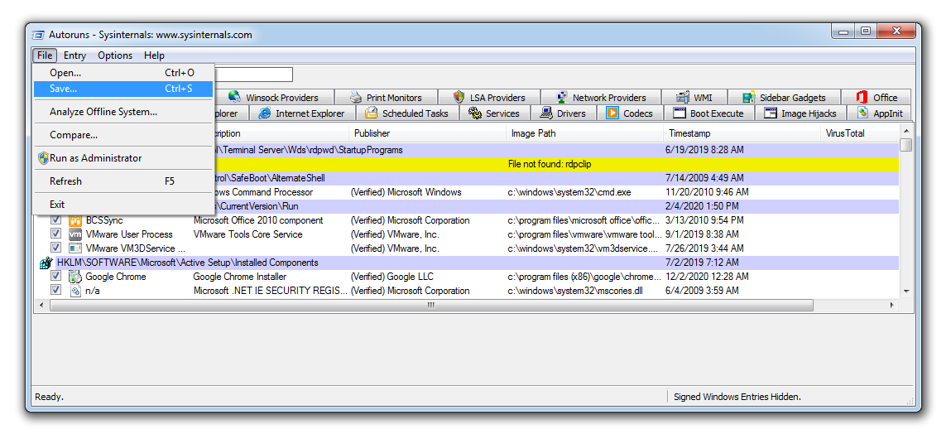This screenshot has height=434, width=951.
Task: Click the orange BCSSync entry icon
Action: click(75, 220)
